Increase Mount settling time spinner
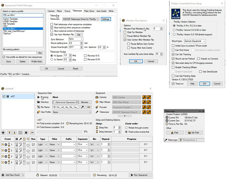The width and height of the screenshot is (226, 179). [82, 42]
